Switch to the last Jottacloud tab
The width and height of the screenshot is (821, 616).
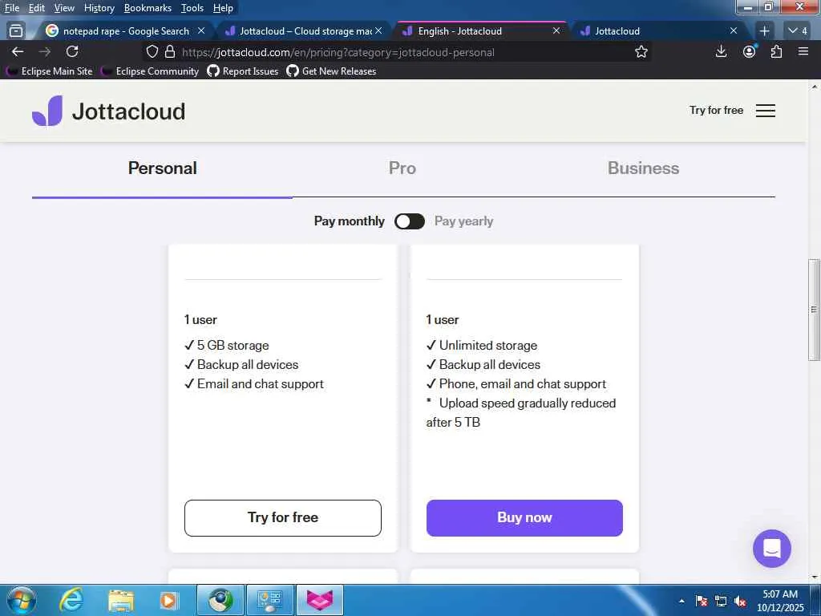(660, 31)
